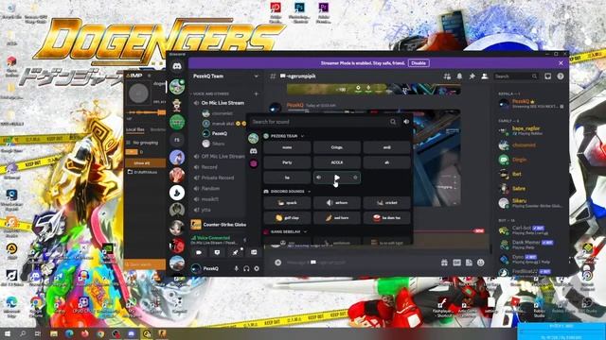The height and width of the screenshot is (340, 606).
Task: Deafen audio with the headphones icon
Action: click(x=246, y=268)
